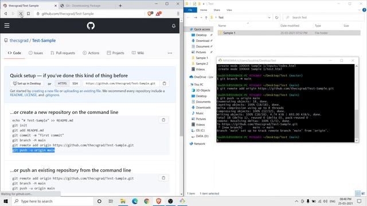Open Explorer File menu
This screenshot has height=206, width=367.
[190, 10]
